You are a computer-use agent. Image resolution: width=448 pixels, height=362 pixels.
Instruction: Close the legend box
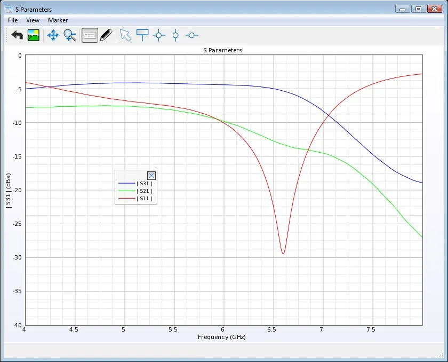(x=151, y=175)
